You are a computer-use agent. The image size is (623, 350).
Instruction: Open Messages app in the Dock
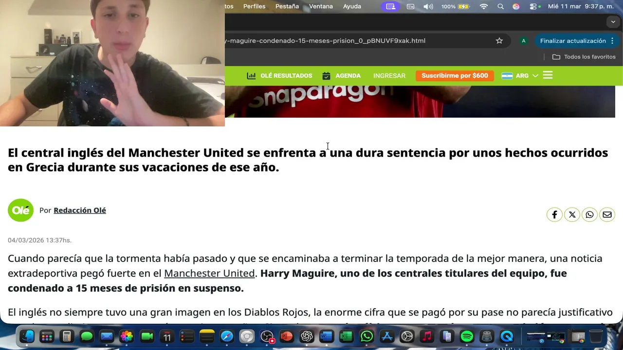(x=87, y=336)
